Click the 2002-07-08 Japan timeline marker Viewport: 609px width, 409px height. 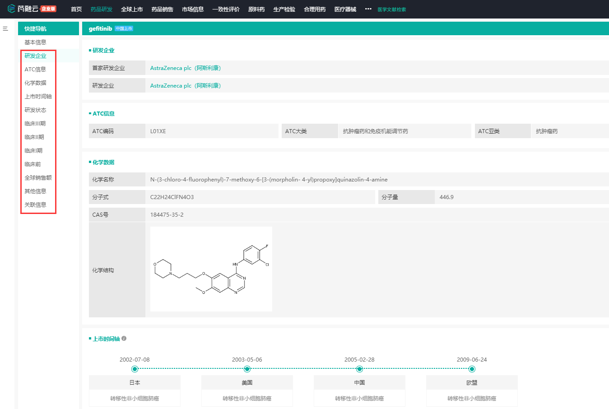pos(135,369)
